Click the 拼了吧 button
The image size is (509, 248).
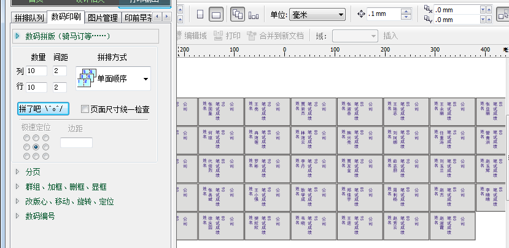[43, 109]
